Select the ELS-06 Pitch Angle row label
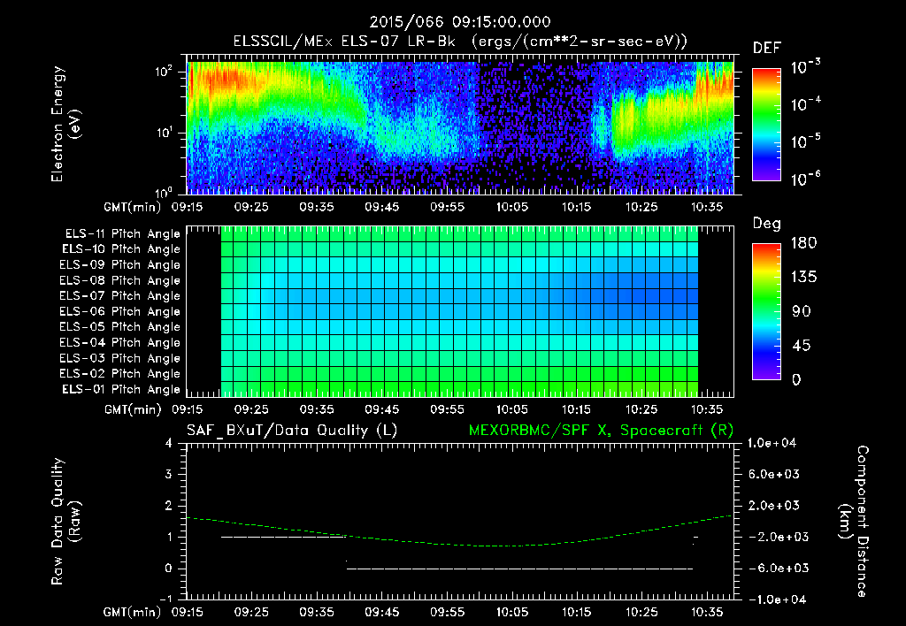Screen dimensions: 906x626 [x=119, y=312]
